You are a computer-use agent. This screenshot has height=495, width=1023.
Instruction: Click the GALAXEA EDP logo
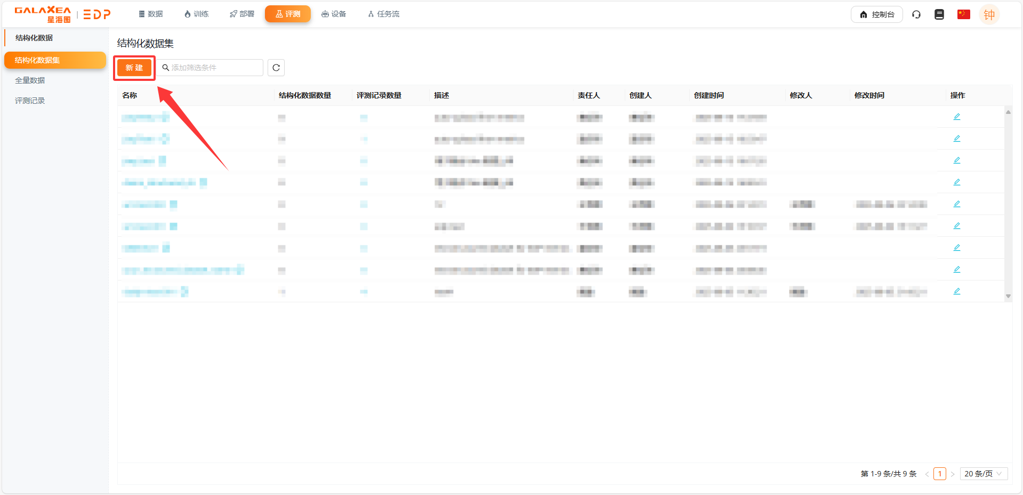(62, 14)
